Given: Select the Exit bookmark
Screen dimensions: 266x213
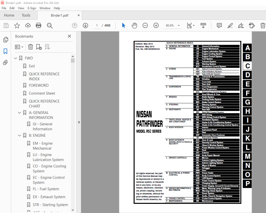Looking at the screenshot, I should point(32,66).
